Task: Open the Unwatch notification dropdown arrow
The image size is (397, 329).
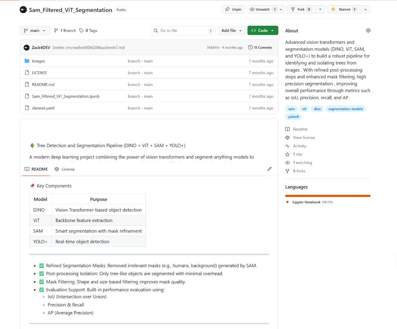Action: point(281,10)
